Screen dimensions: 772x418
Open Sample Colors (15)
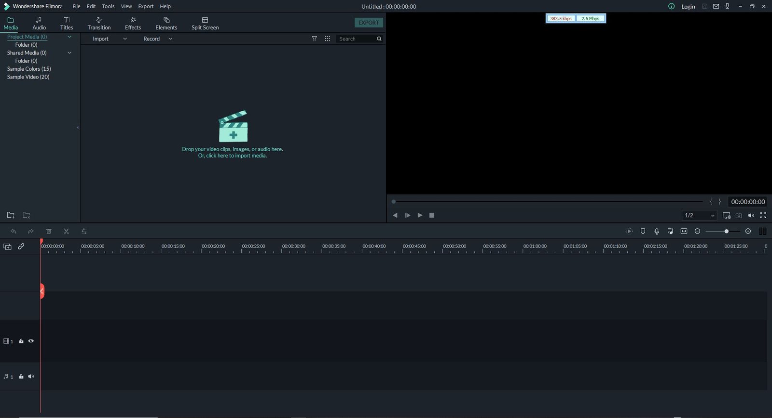pos(29,69)
